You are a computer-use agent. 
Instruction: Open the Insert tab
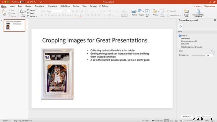pos(12,6)
